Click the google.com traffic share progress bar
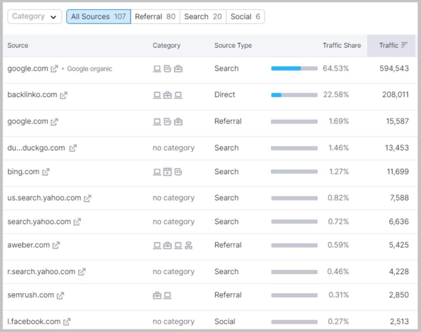The image size is (421, 332). click(295, 68)
